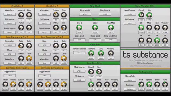This screenshot has width=171, height=96.
Task: Open Mono/Poly selector in Performance
Action: pyautogui.click(x=130, y=80)
